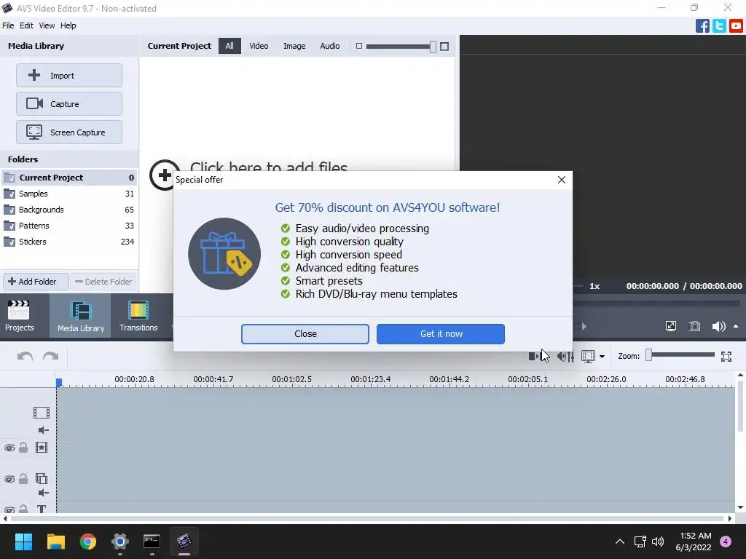Click the main video track audio speaker icon
Image resolution: width=746 pixels, height=559 pixels.
point(43,430)
